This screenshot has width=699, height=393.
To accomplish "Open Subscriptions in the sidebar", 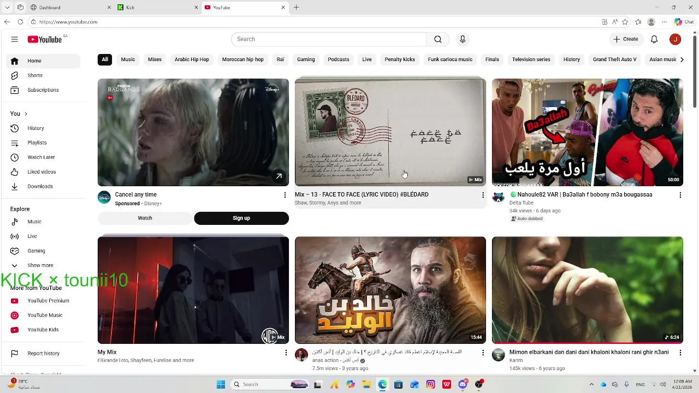I will (x=44, y=90).
